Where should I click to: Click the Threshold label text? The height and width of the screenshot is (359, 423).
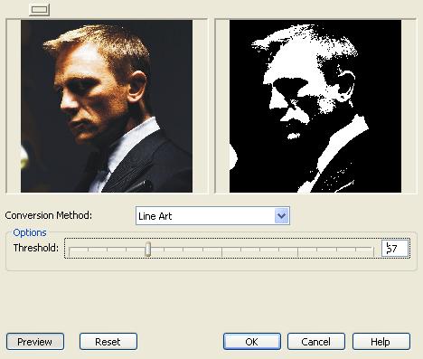36,248
